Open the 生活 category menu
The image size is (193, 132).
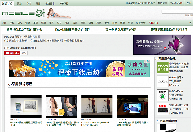click(x=130, y=23)
